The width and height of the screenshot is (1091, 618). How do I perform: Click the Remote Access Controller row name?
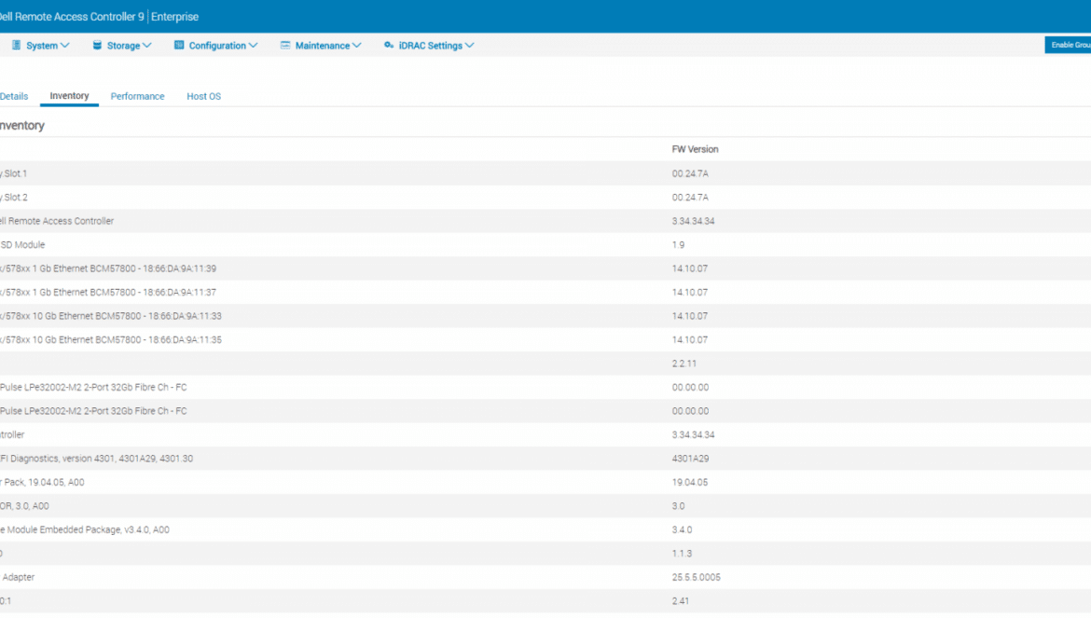(57, 221)
